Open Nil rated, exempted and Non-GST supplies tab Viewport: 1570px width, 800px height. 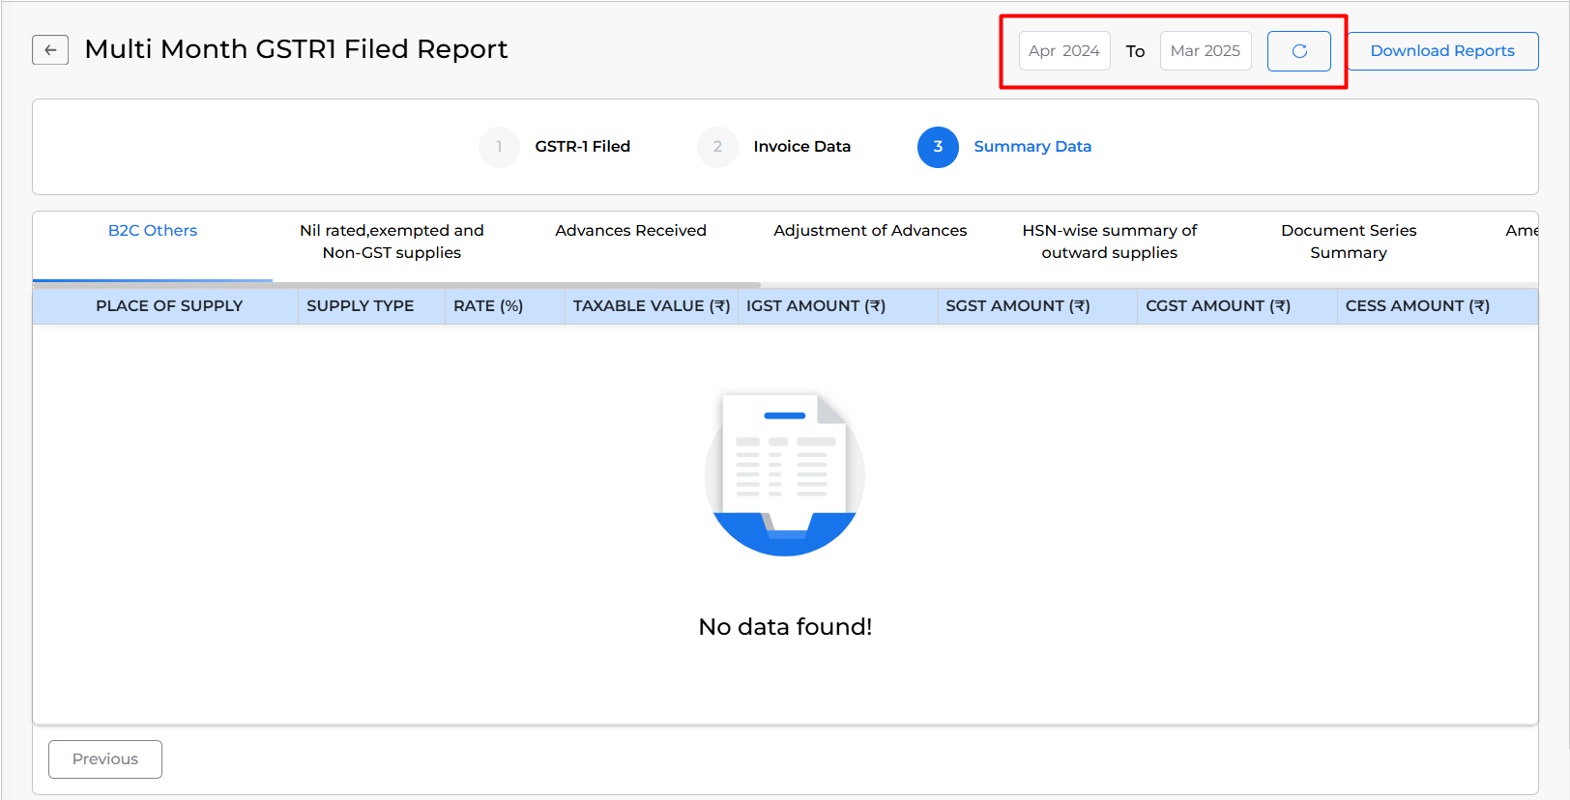tap(392, 242)
